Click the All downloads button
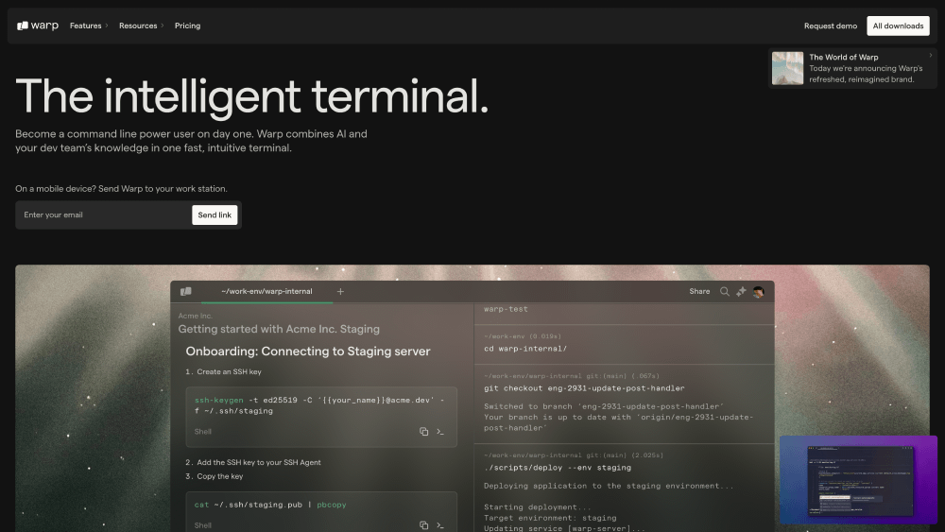 pyautogui.click(x=898, y=26)
